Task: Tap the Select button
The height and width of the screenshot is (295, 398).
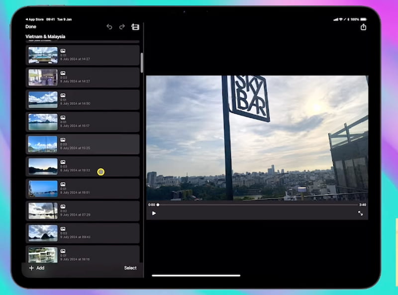Action: click(x=130, y=268)
